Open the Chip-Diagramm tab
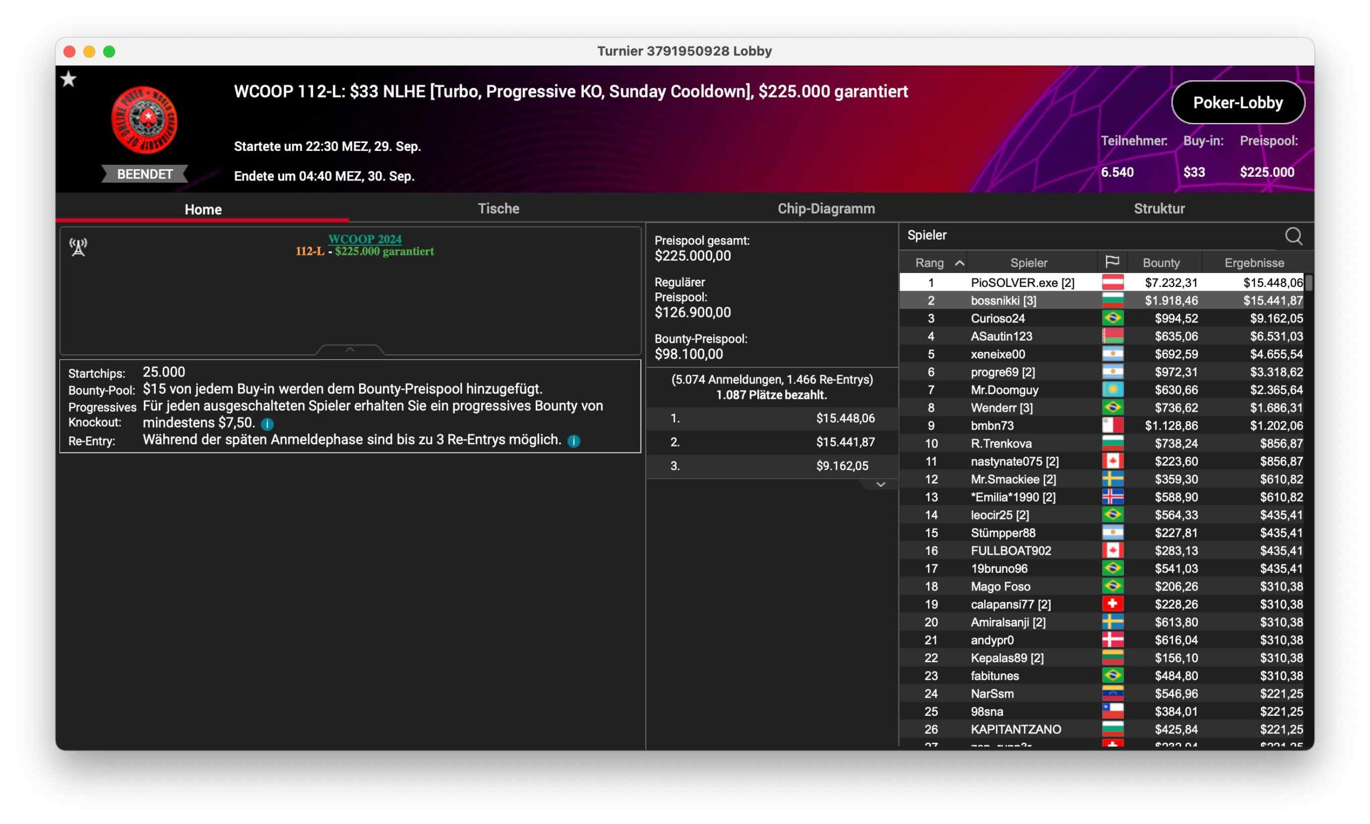 826,209
